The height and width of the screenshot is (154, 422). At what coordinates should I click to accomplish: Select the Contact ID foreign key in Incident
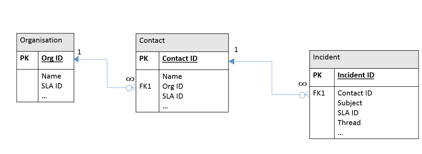[x=355, y=93]
